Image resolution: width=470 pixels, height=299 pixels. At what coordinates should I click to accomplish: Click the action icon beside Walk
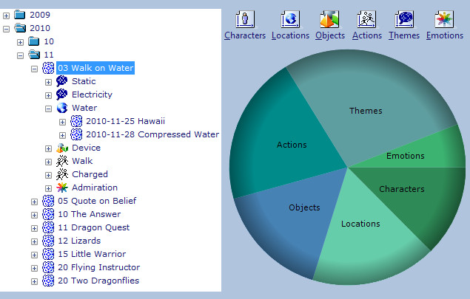(62, 161)
